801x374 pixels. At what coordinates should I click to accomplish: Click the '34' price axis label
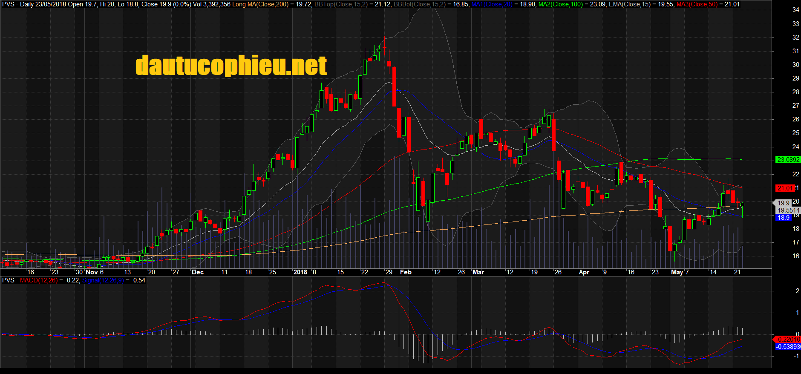tap(795, 10)
